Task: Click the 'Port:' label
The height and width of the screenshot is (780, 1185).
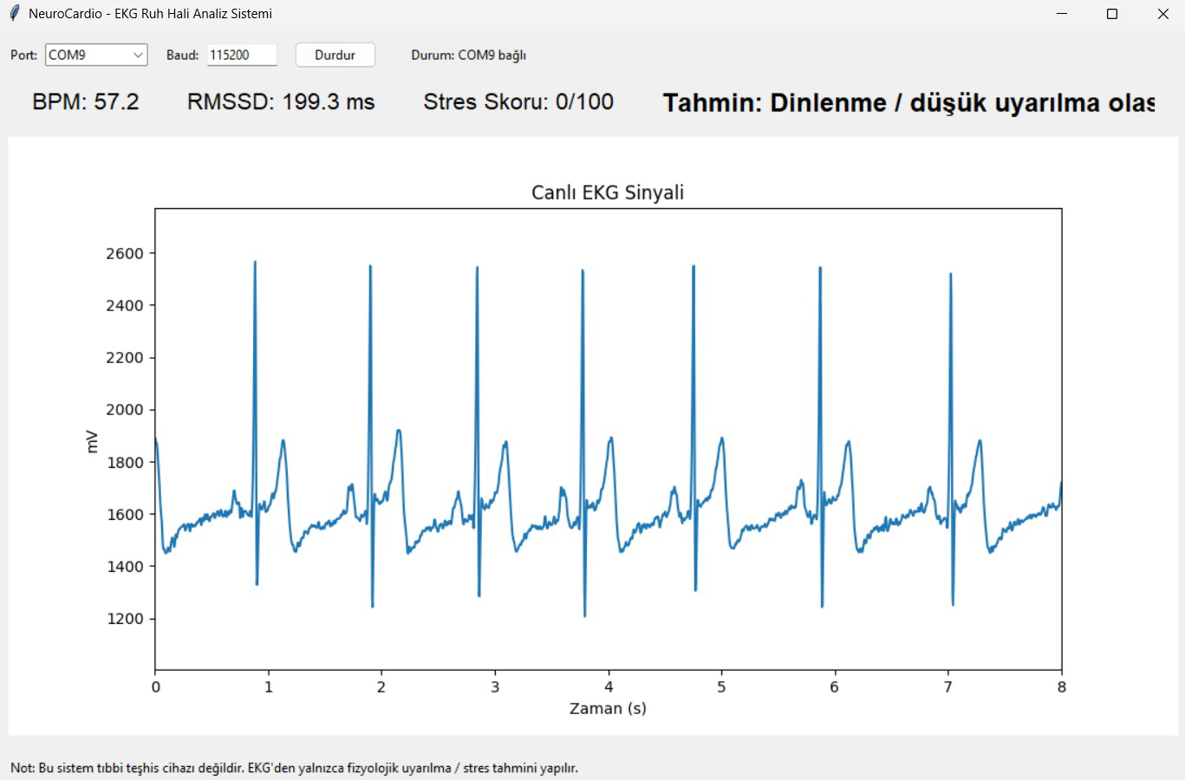Action: (x=24, y=55)
